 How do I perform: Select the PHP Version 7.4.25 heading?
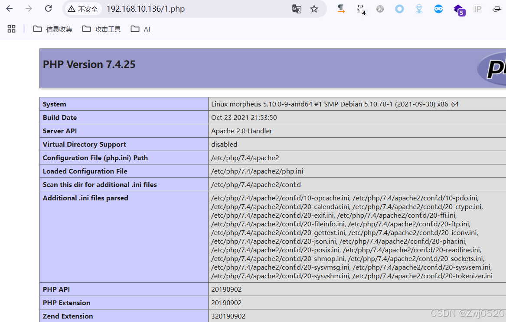click(89, 64)
